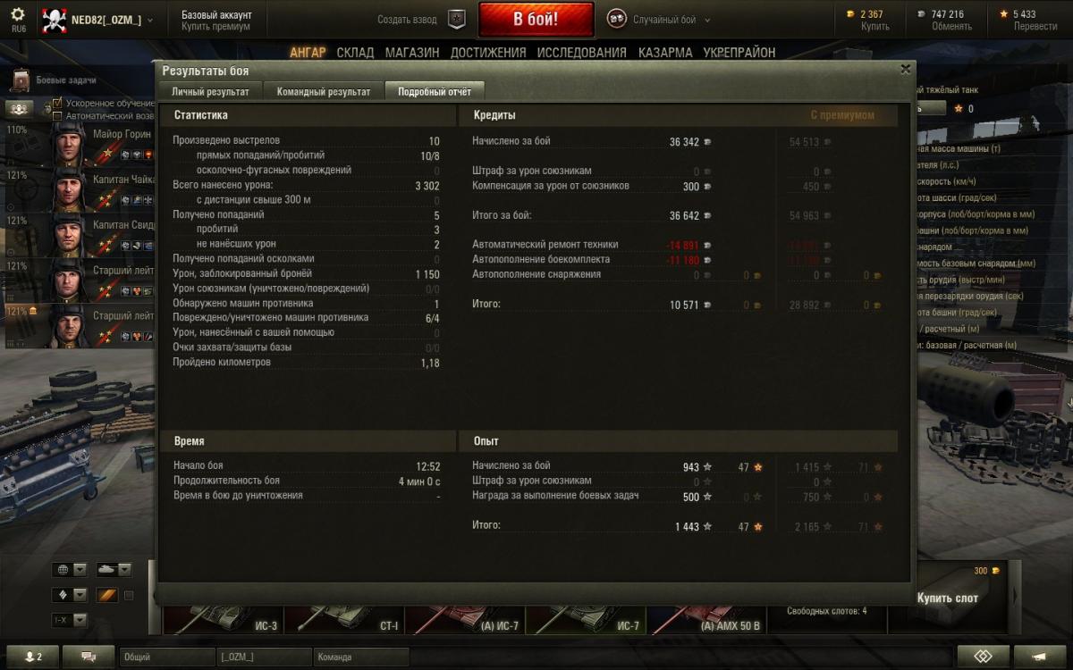Click the crew group icon button
1073x670 pixels.
pos(21,108)
